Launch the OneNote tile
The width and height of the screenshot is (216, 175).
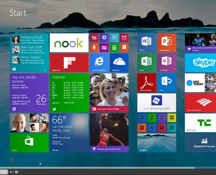coord(167,63)
